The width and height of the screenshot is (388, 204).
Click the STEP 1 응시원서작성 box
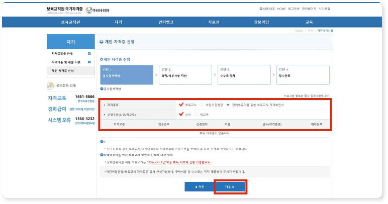[127, 75]
